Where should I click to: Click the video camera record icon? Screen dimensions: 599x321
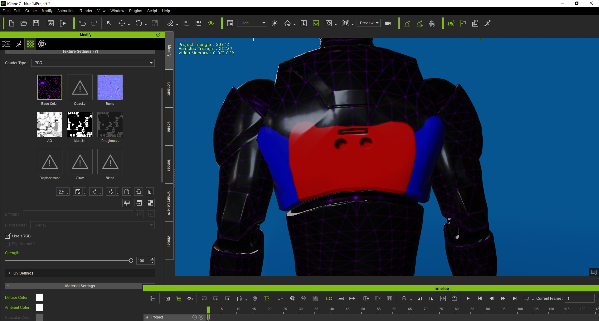point(388,23)
